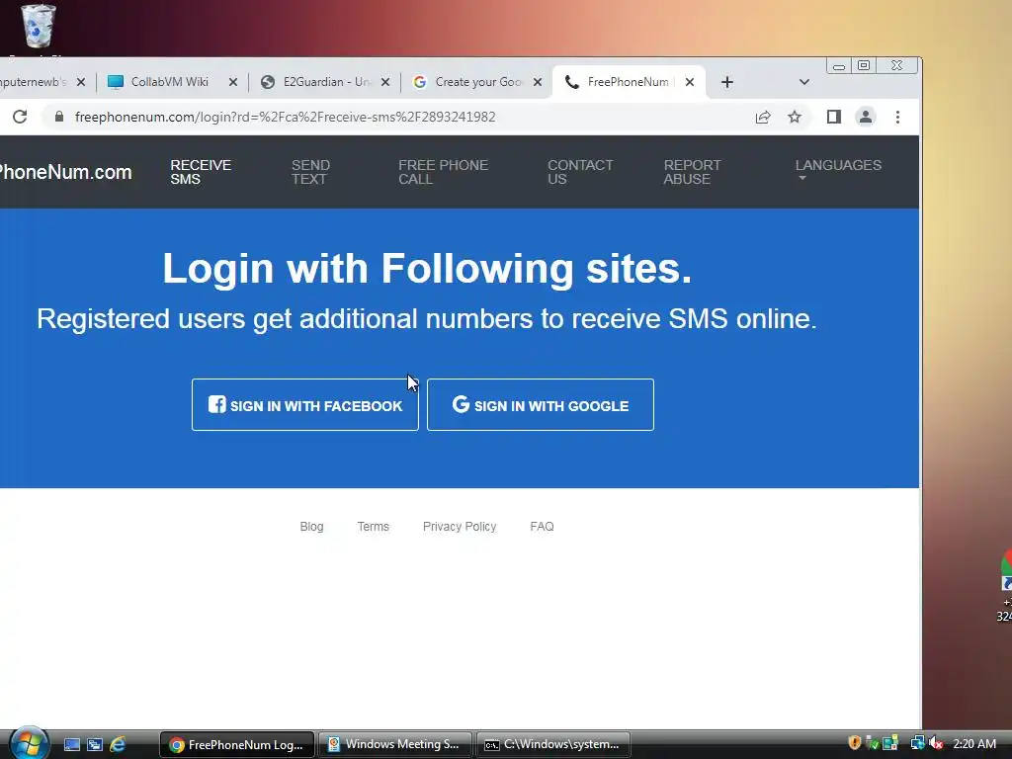Open REPORT ABUSE page

coord(692,172)
